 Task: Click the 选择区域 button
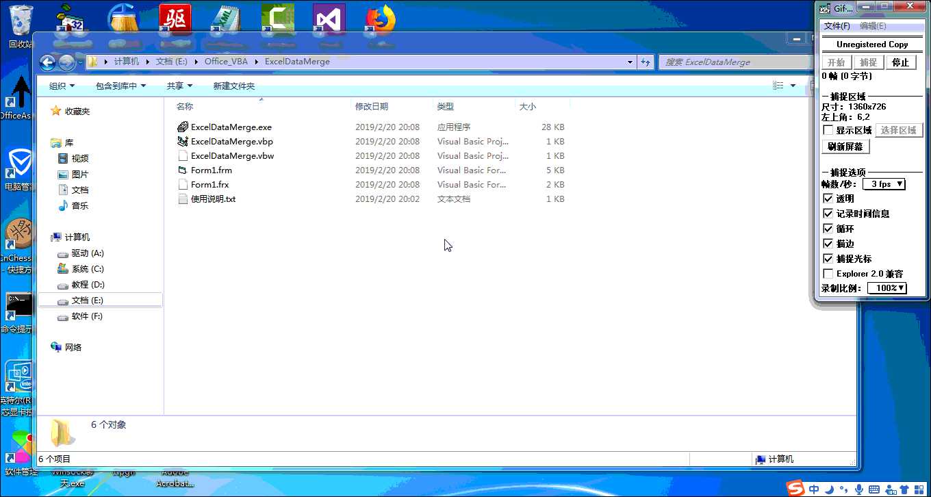[899, 130]
